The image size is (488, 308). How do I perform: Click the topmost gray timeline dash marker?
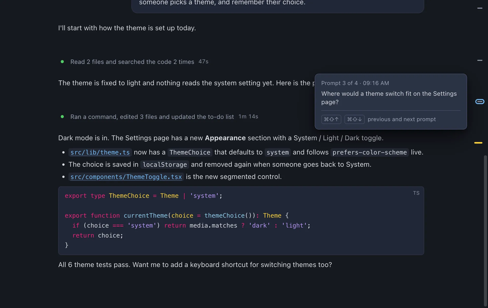click(480, 8)
